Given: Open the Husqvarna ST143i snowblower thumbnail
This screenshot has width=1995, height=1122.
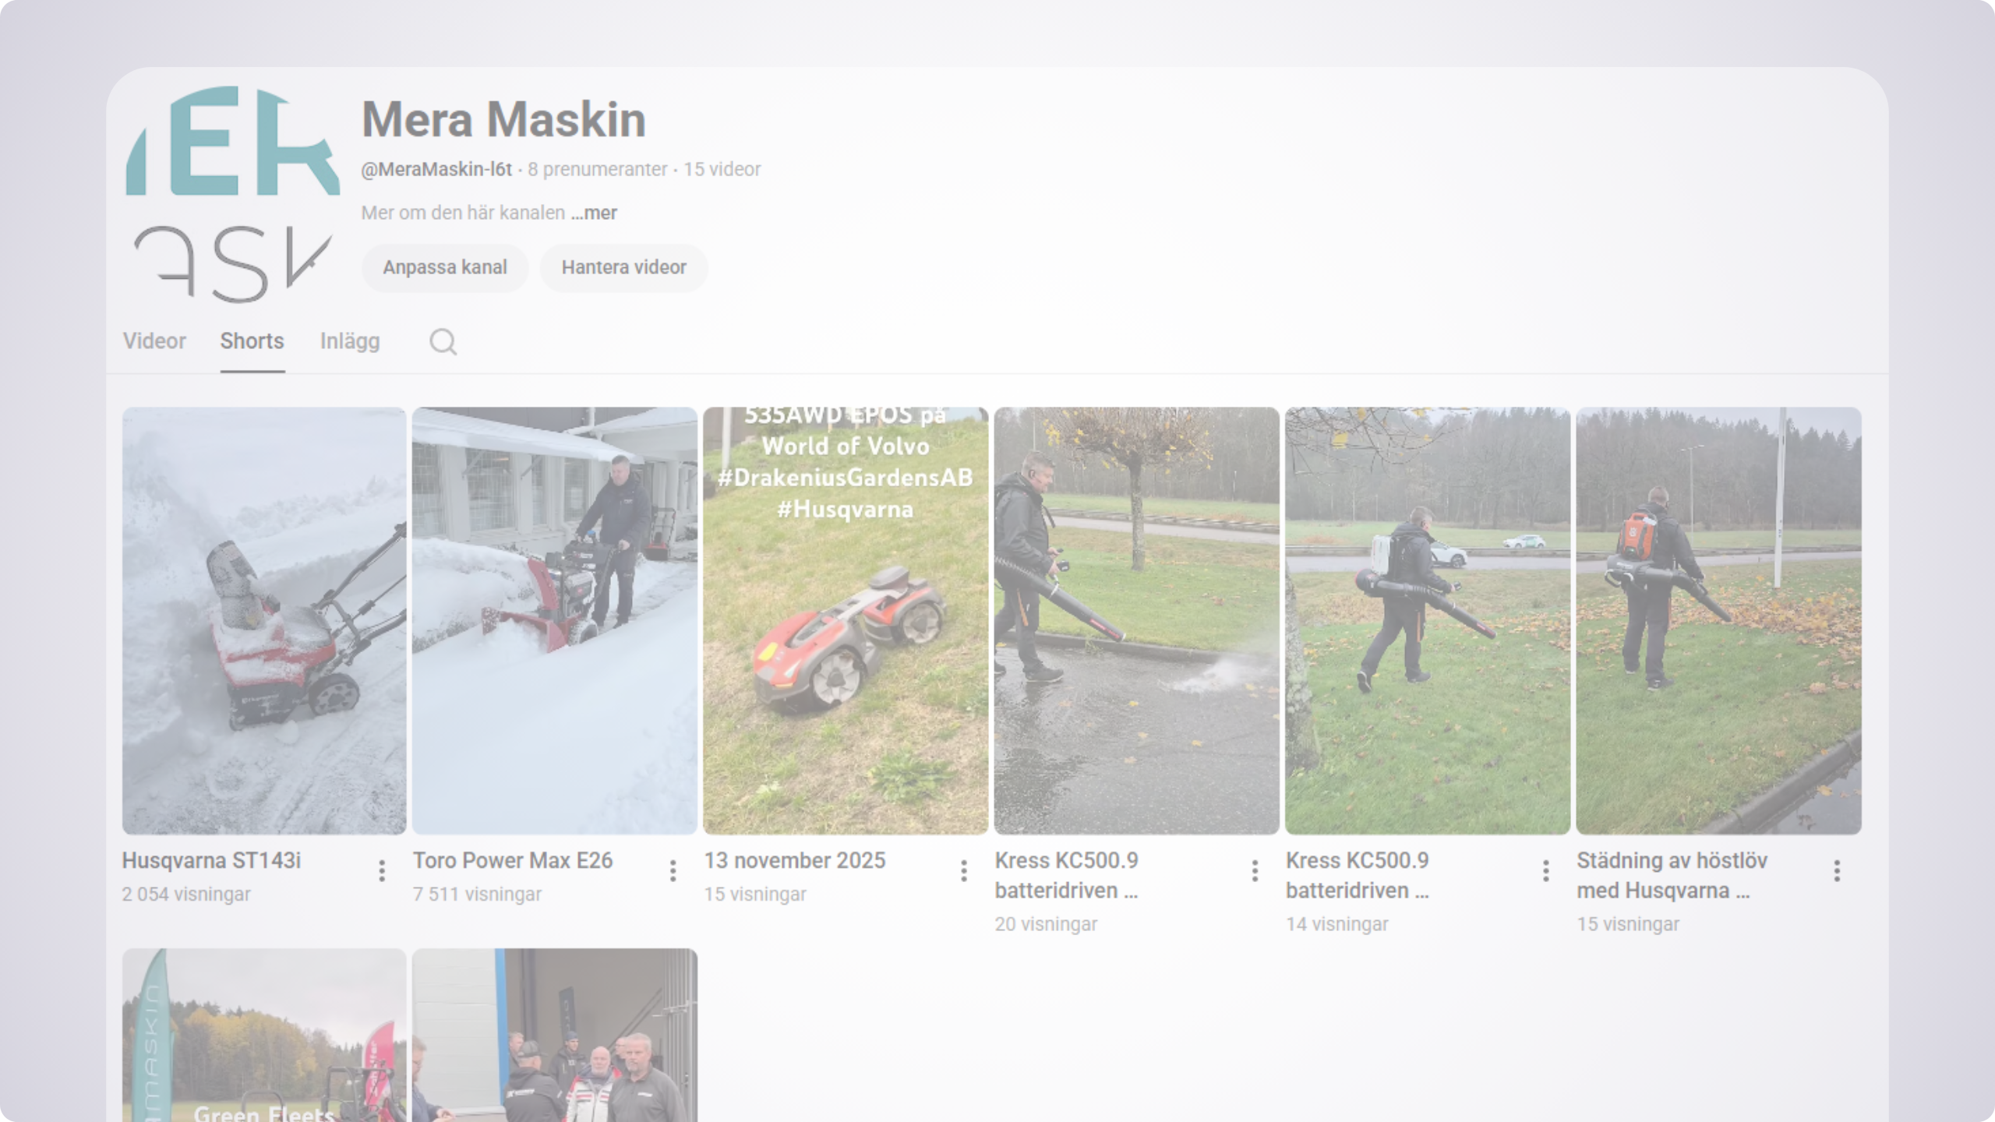Looking at the screenshot, I should tap(264, 620).
